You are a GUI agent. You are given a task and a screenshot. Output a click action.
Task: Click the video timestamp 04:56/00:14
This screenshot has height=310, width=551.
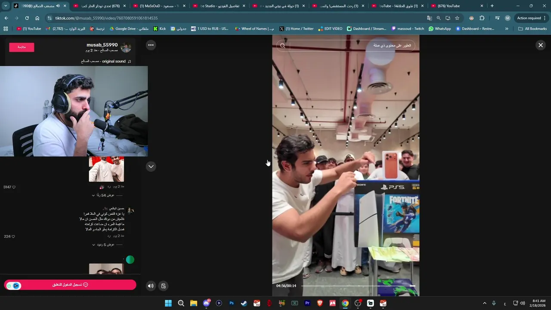pyautogui.click(x=286, y=286)
